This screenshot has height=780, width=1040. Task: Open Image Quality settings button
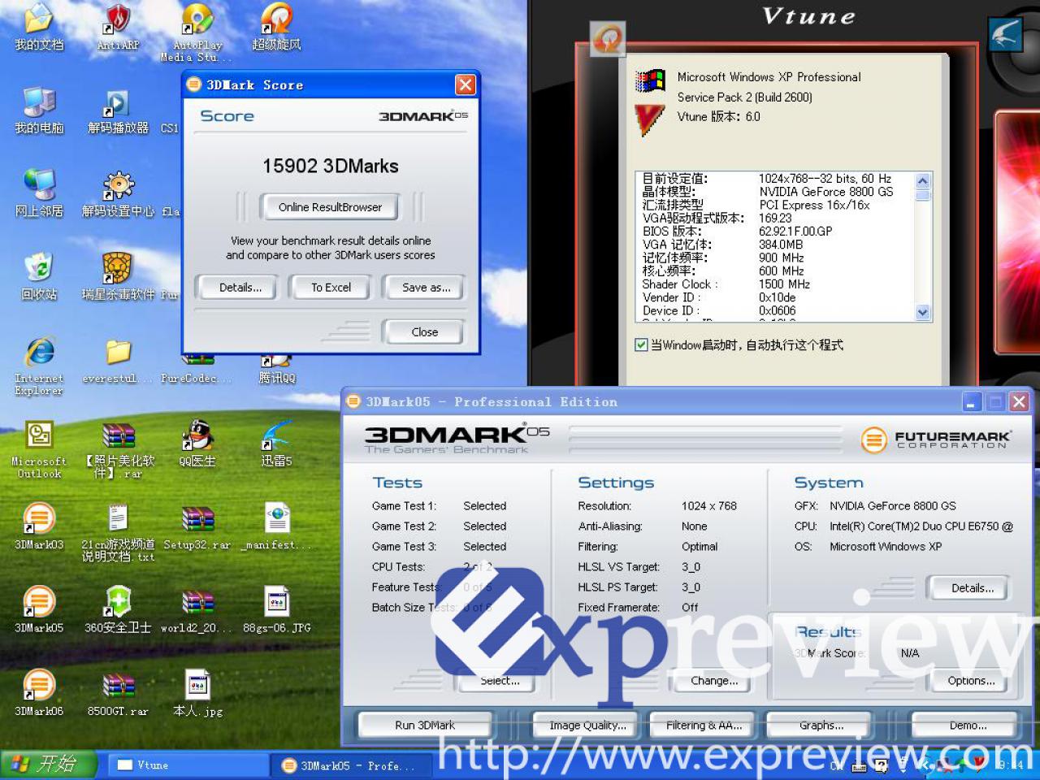pos(587,726)
